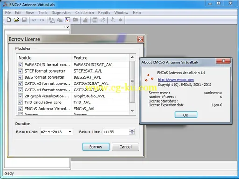Uncheck the IGES format converter checkbox
The width and height of the screenshot is (239, 179).
[21, 77]
